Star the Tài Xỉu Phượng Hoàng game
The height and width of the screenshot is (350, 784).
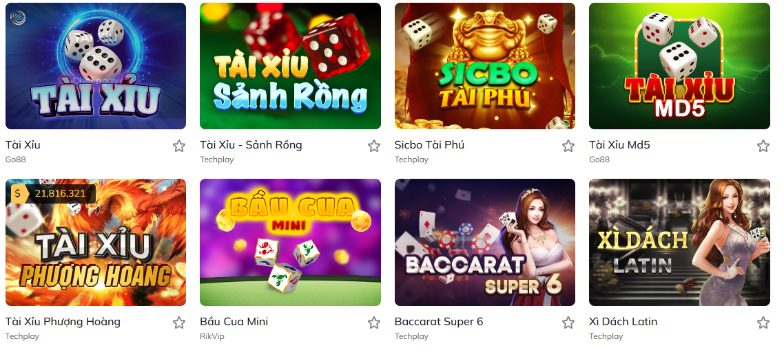(179, 322)
